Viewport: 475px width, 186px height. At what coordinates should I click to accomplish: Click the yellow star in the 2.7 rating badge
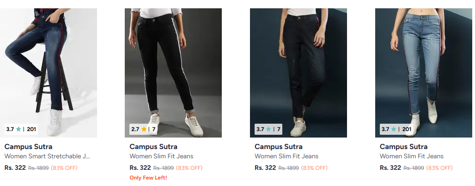click(144, 129)
